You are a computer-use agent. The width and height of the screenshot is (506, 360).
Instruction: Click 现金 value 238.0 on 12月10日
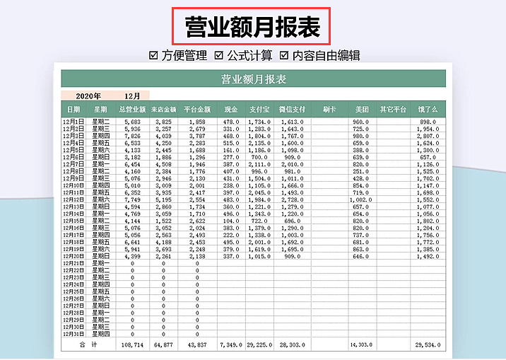(x=231, y=185)
